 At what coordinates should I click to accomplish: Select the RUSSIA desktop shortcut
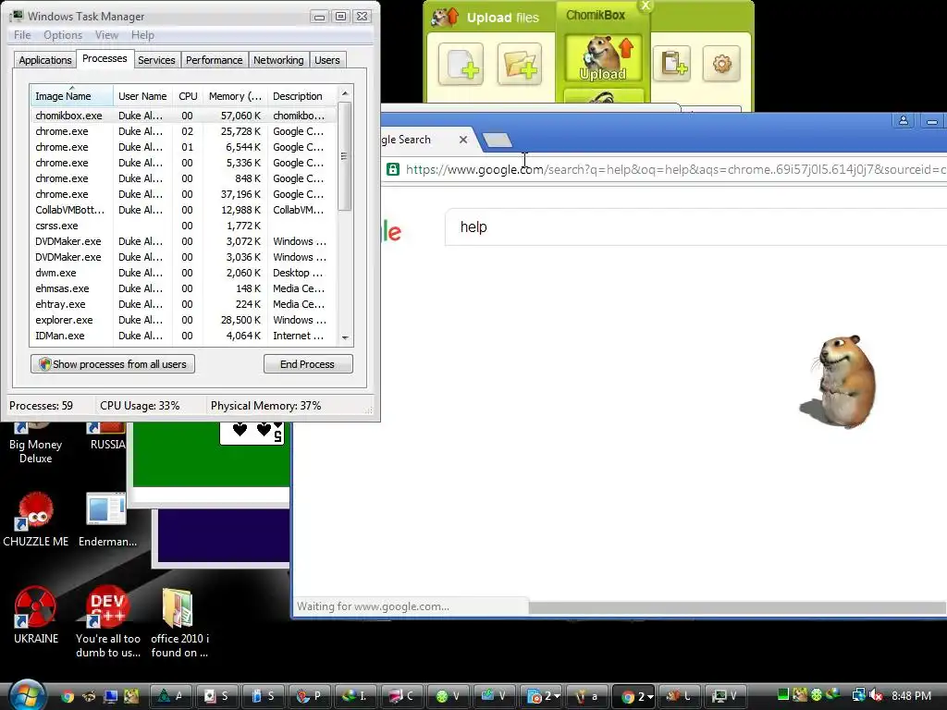point(108,436)
